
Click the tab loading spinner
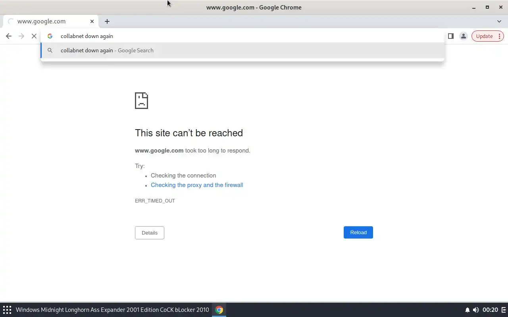[11, 21]
